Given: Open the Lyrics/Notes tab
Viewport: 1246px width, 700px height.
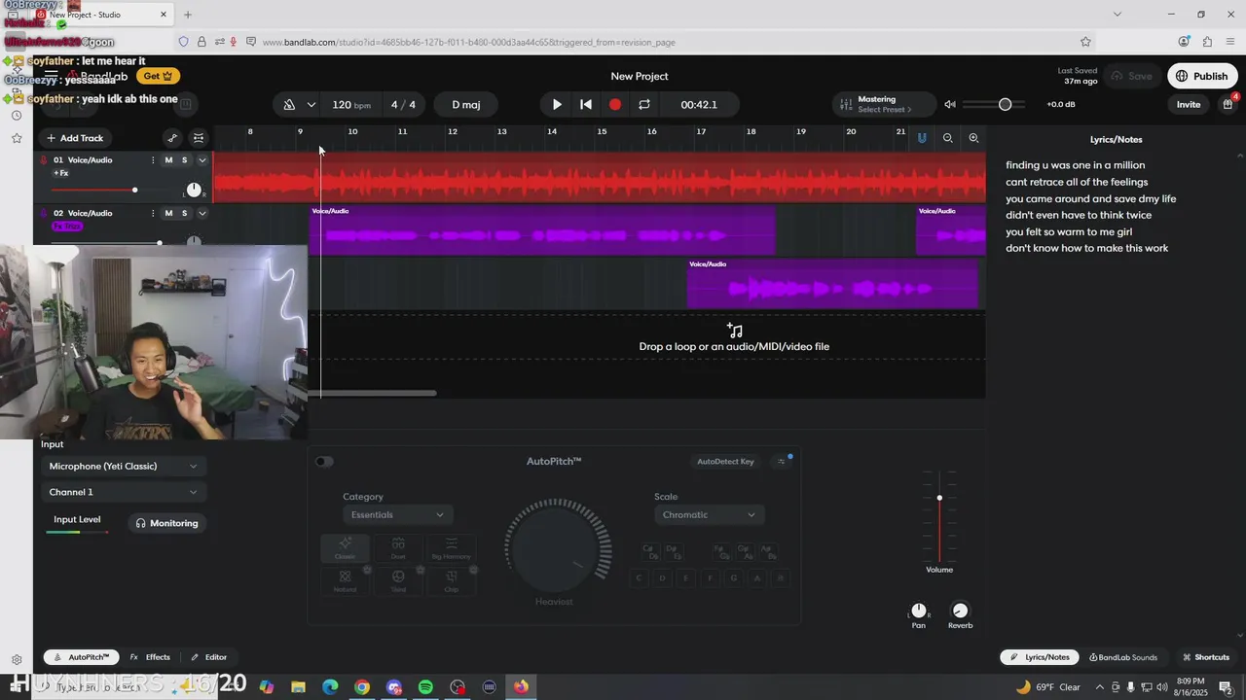Looking at the screenshot, I should [1041, 657].
